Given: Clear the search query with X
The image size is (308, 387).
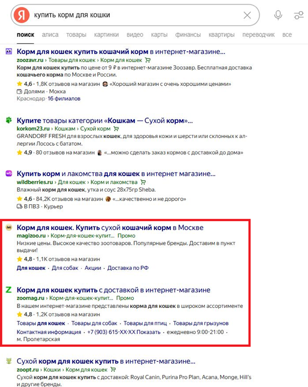Looking at the screenshot, I should click(247, 15).
